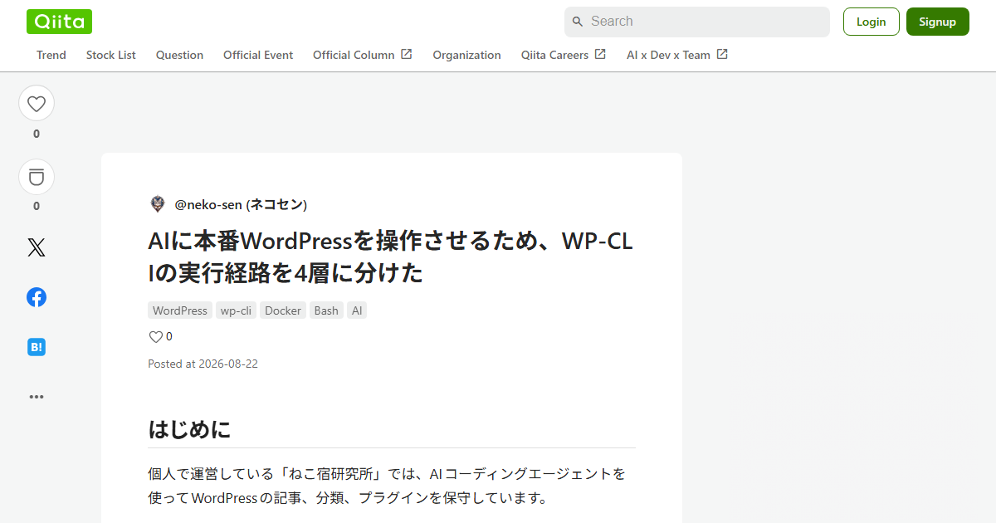This screenshot has width=996, height=523.
Task: Open the @neko-sen (ネコセン) author profile
Action: coord(241,204)
